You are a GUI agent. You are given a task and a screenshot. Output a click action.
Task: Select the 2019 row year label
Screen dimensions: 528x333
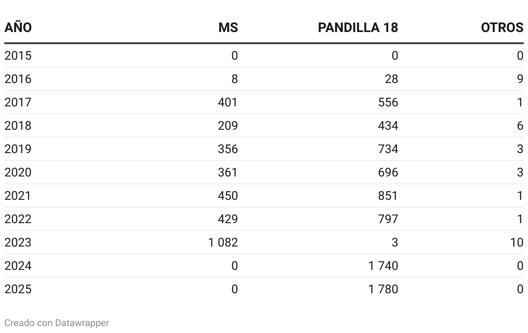tap(18, 149)
